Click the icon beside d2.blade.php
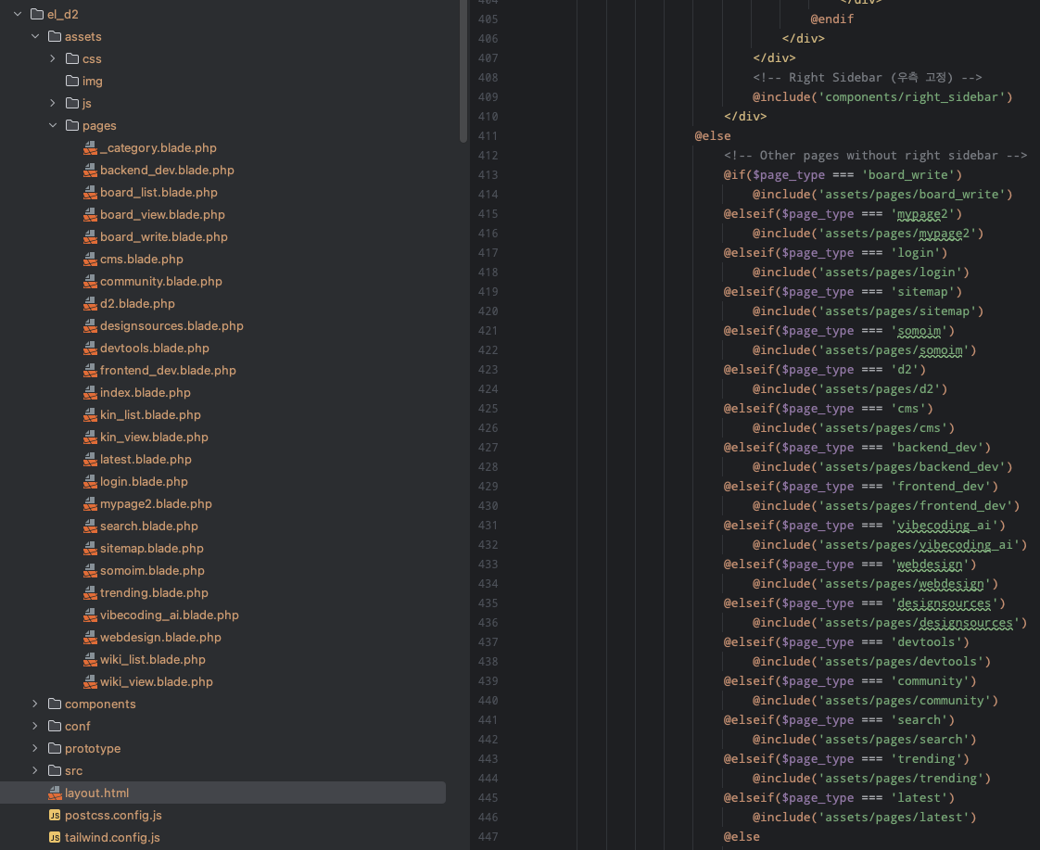This screenshot has width=1040, height=850. click(90, 304)
